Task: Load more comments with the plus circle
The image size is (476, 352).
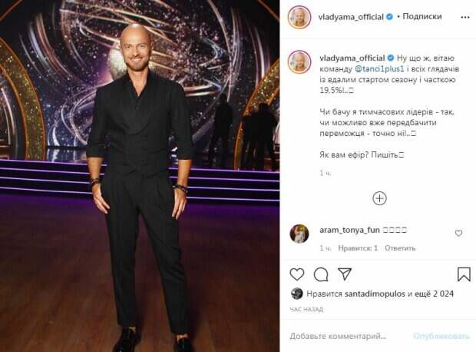Action: tap(379, 198)
